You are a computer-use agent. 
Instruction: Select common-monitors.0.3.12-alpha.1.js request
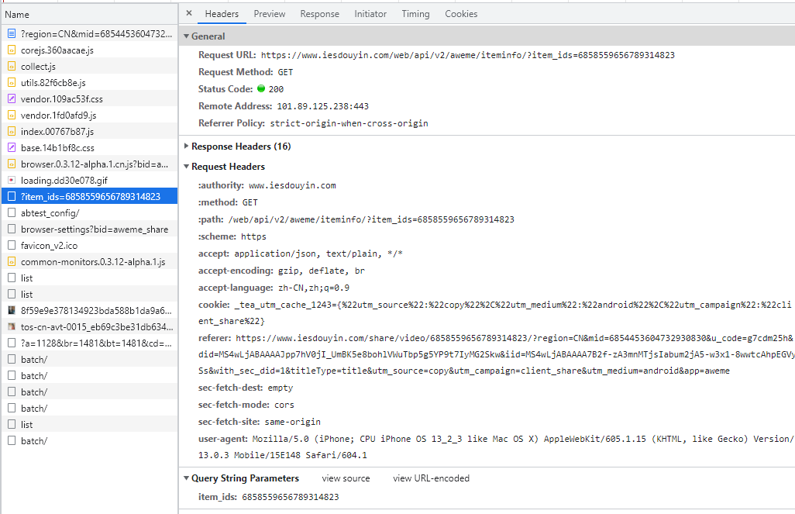(x=90, y=261)
